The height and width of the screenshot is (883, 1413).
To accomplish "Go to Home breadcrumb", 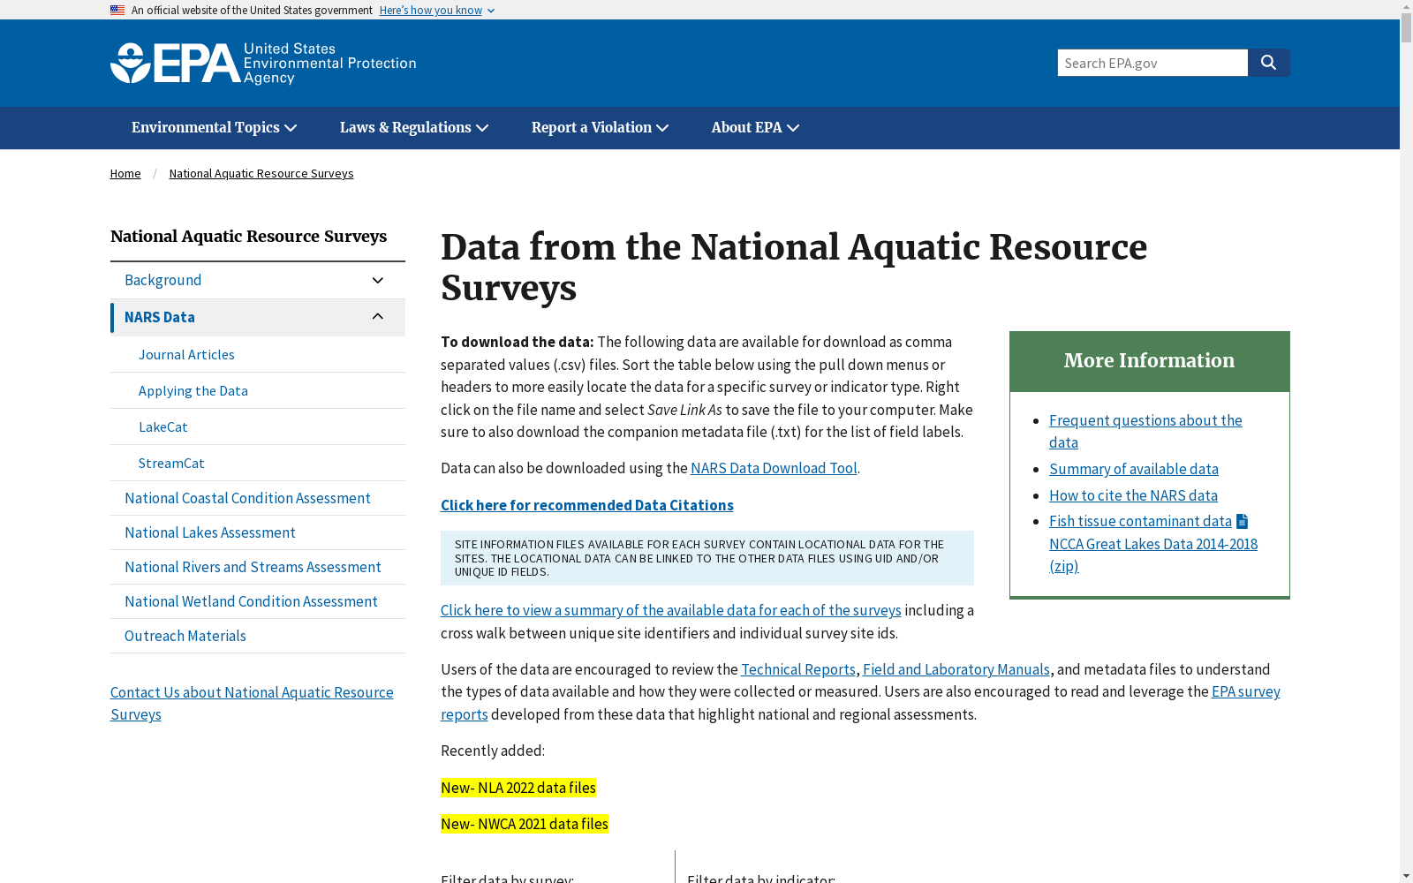I will coord(125,174).
